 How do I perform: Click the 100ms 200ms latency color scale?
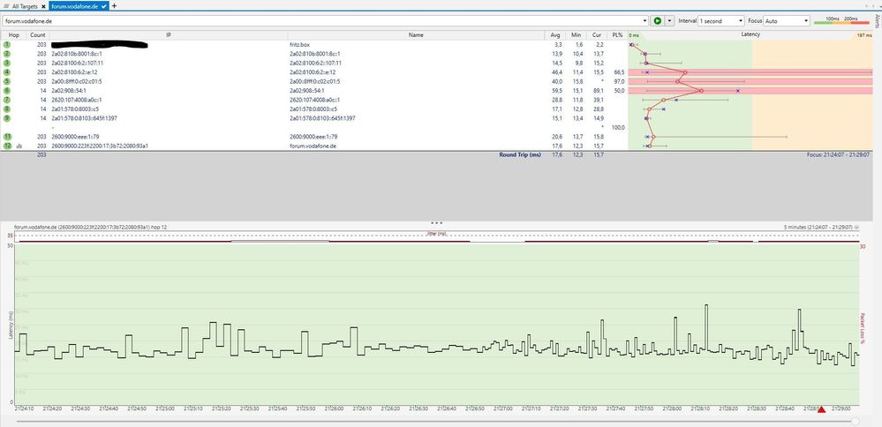[x=842, y=21]
